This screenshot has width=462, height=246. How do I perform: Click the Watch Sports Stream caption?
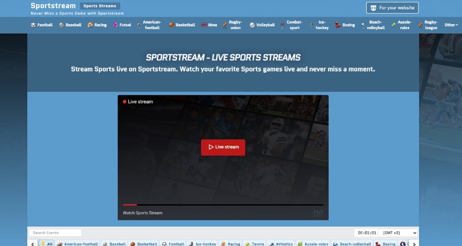click(x=143, y=213)
